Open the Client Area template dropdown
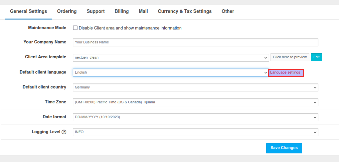Image resolution: width=339 pixels, height=162 pixels. click(171, 57)
